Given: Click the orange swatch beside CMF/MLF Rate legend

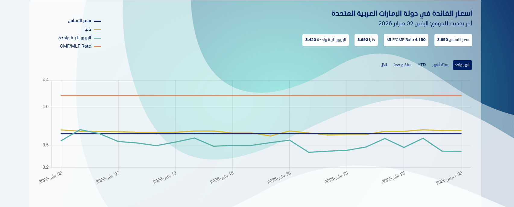Looking at the screenshot, I should [x=98, y=46].
